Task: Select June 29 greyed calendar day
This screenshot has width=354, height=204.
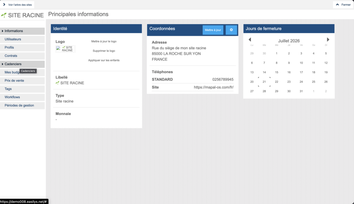Action: tap(252, 54)
